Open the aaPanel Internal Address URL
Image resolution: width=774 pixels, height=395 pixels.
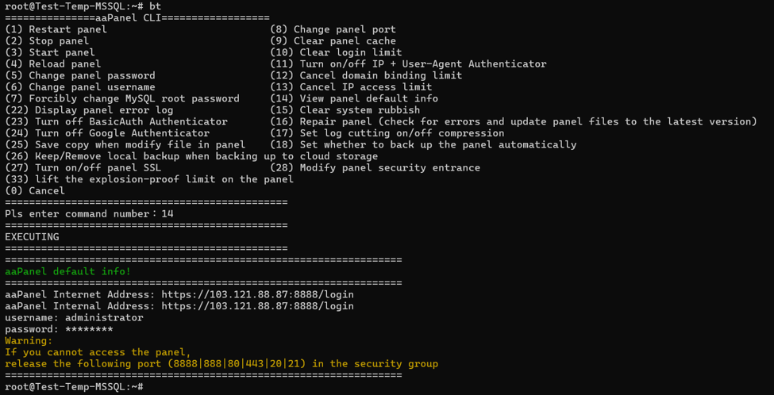point(258,306)
